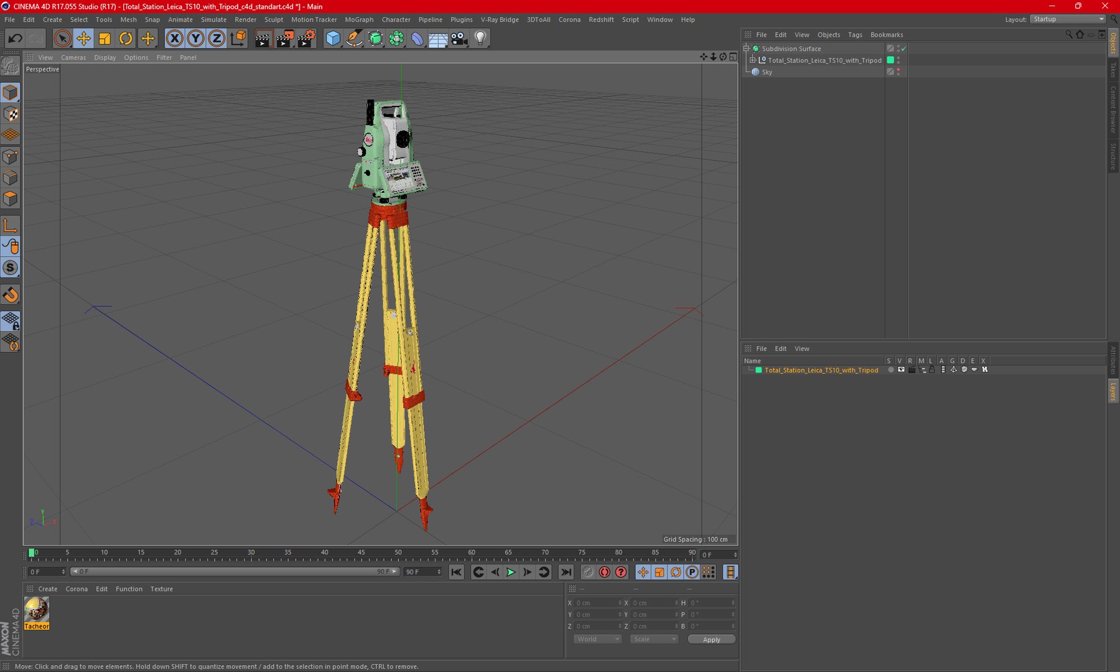
Task: Open the spline Pen tool
Action: pos(354,39)
